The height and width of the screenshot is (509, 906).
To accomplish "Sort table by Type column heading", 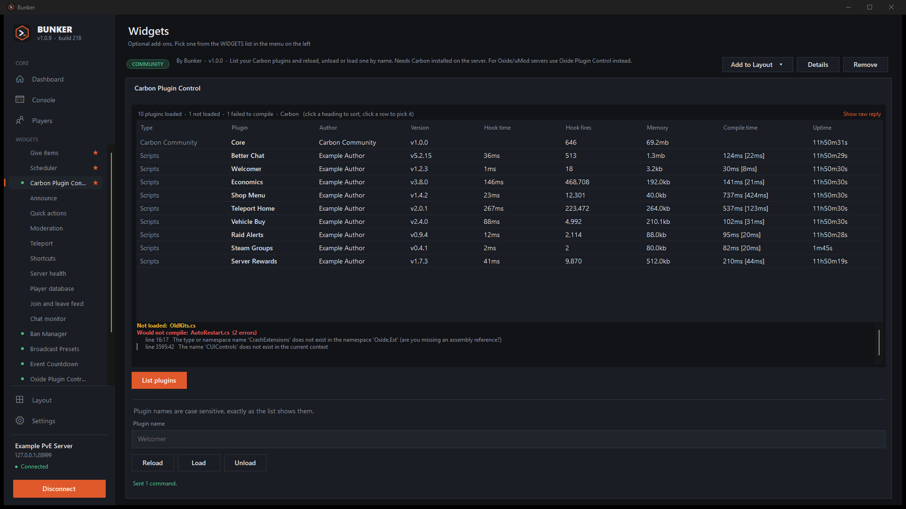I will (146, 128).
